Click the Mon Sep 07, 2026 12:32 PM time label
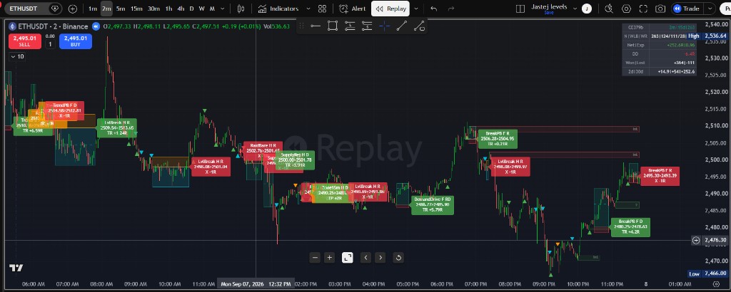This screenshot has width=731, height=292. tap(256, 283)
